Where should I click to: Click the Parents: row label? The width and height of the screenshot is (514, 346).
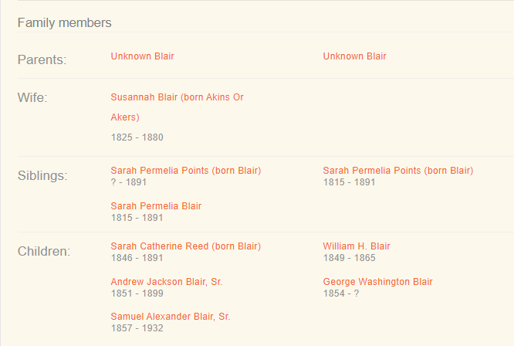click(42, 59)
